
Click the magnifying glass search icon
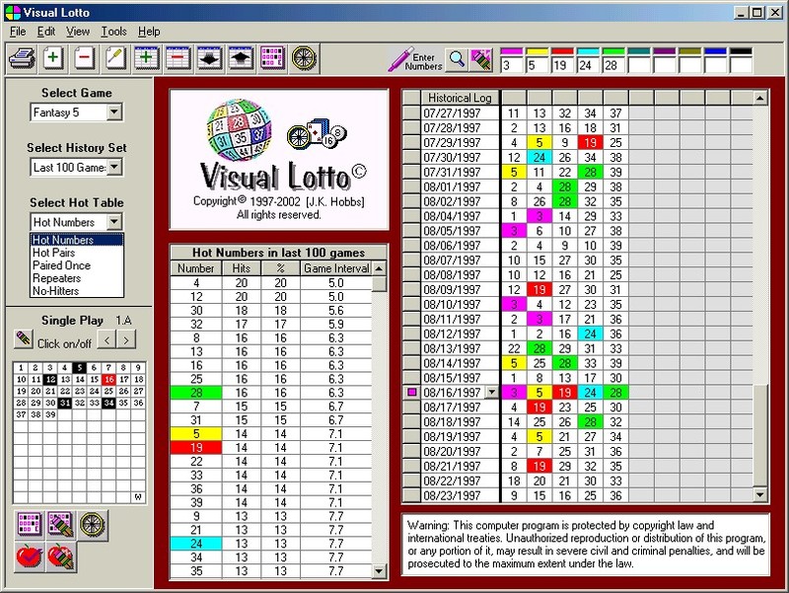coord(457,59)
